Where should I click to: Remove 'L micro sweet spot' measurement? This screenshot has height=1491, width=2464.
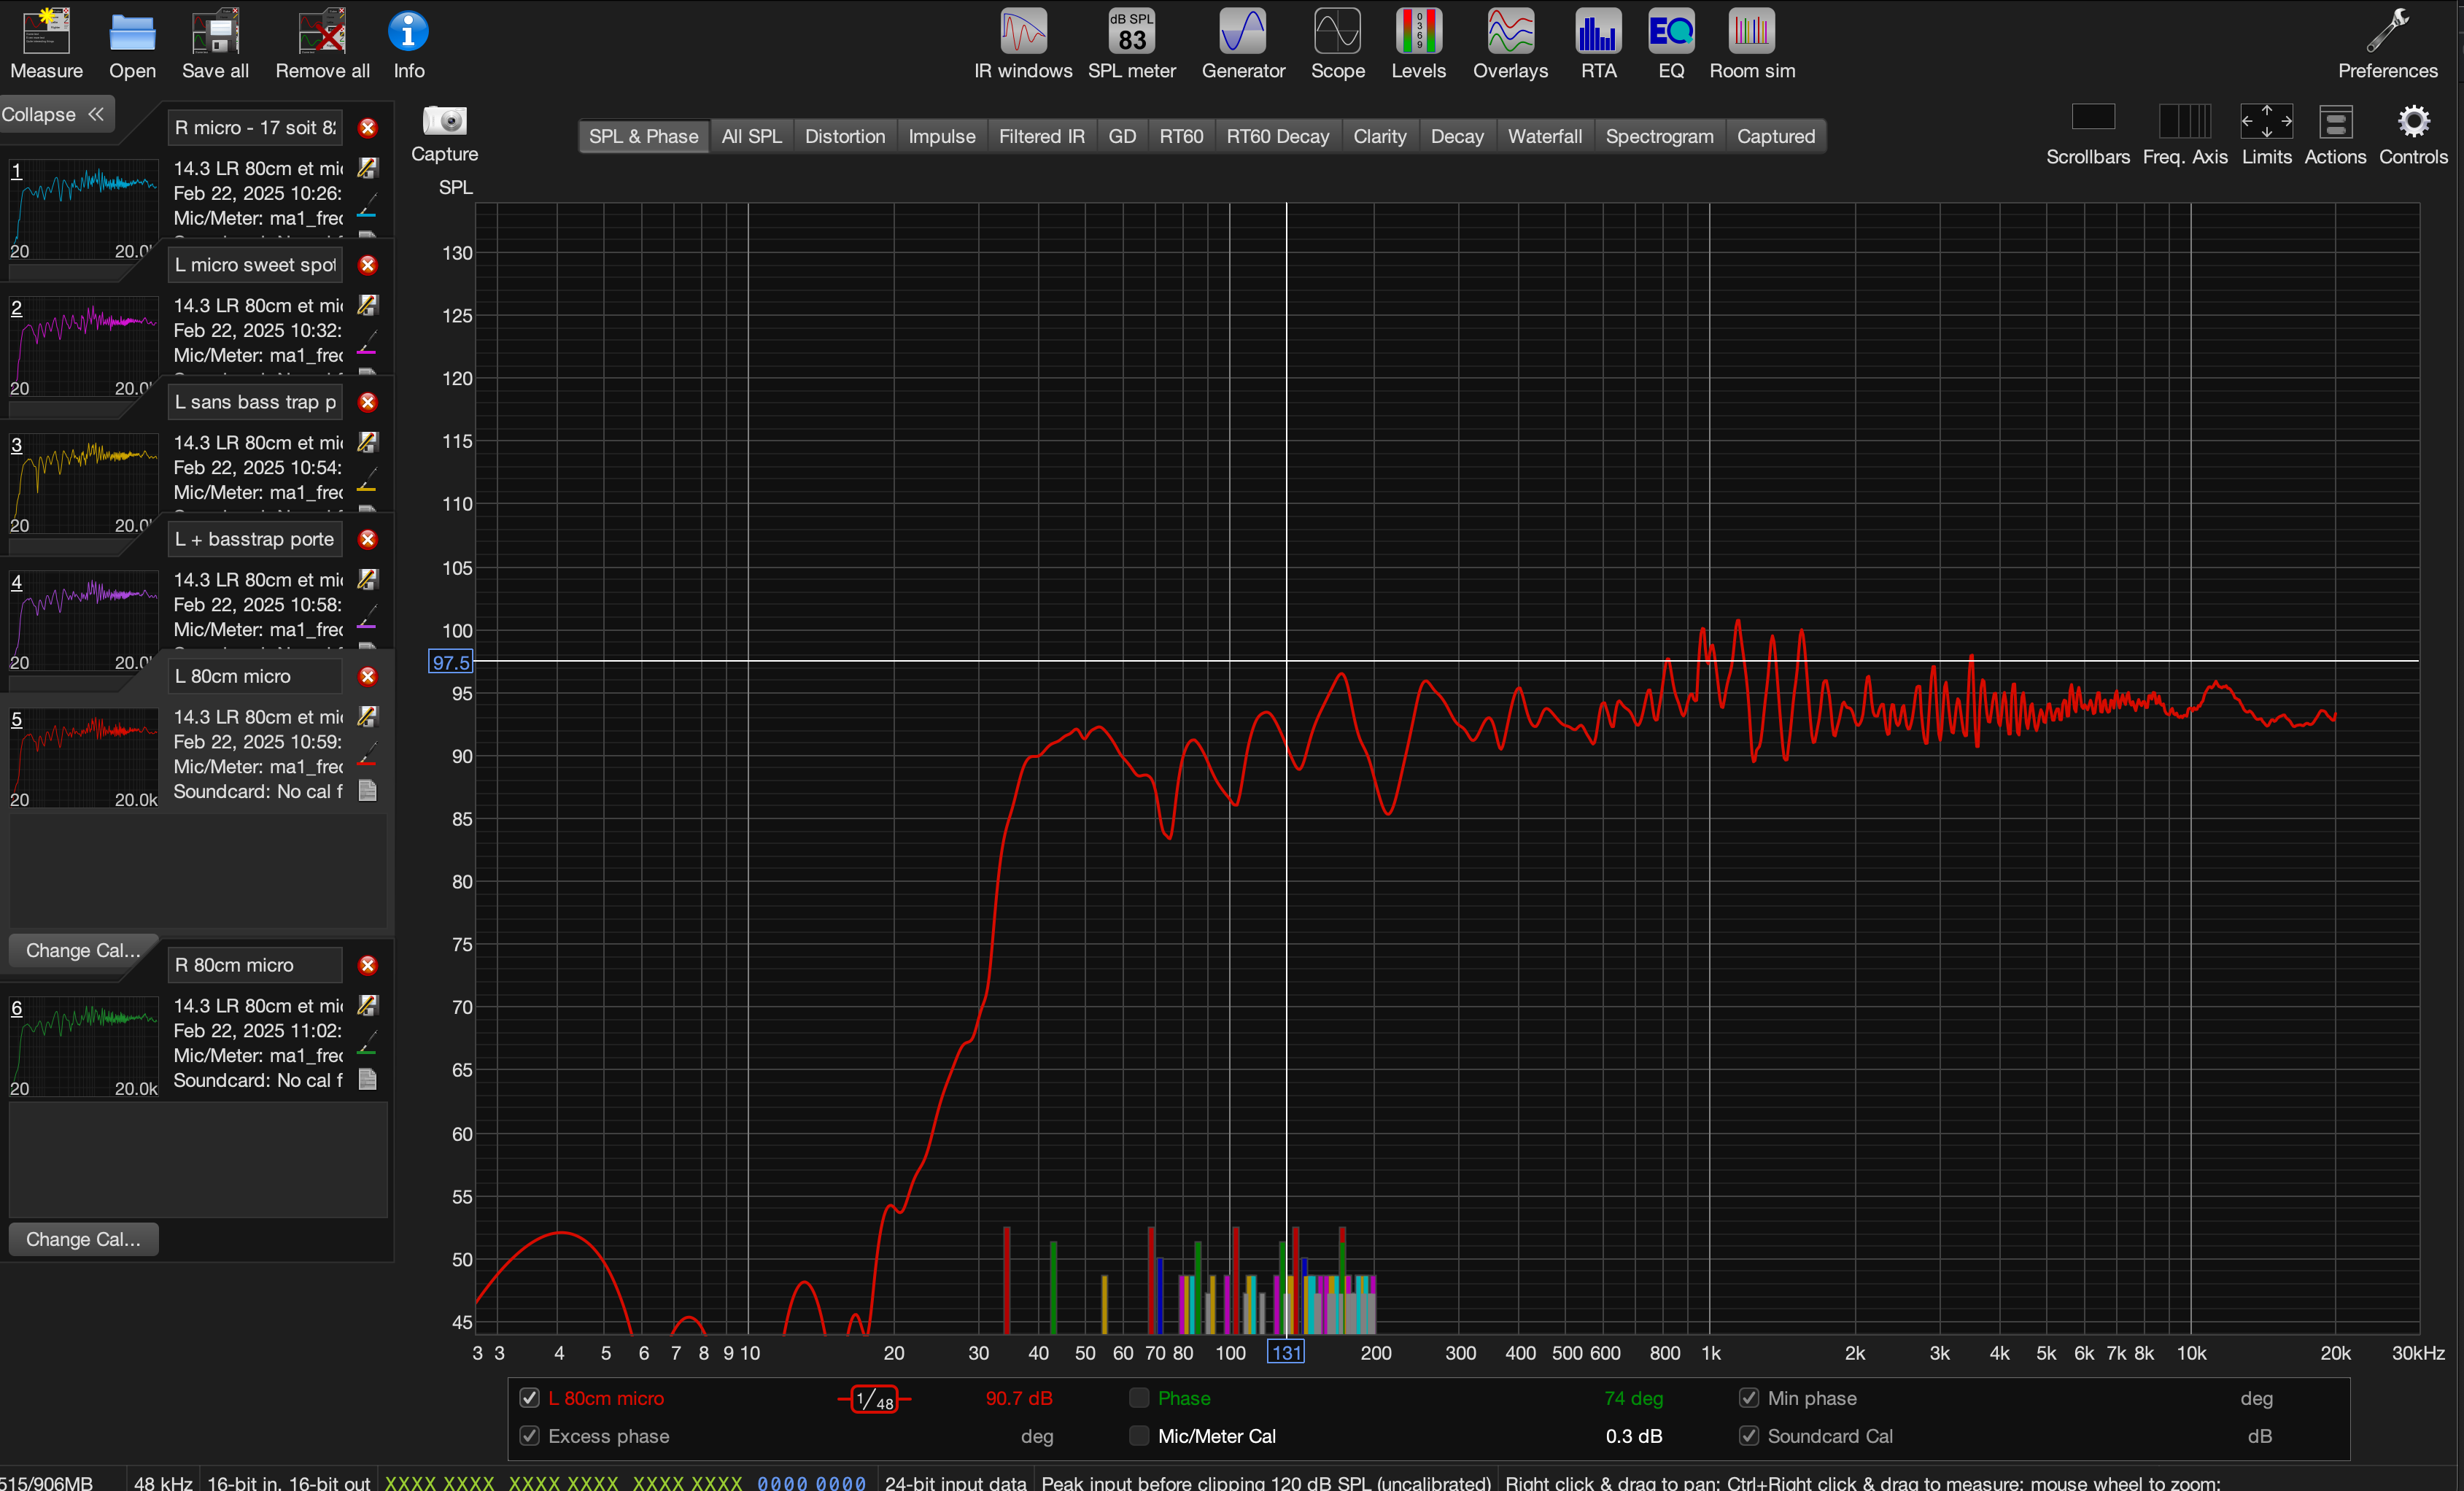click(367, 265)
